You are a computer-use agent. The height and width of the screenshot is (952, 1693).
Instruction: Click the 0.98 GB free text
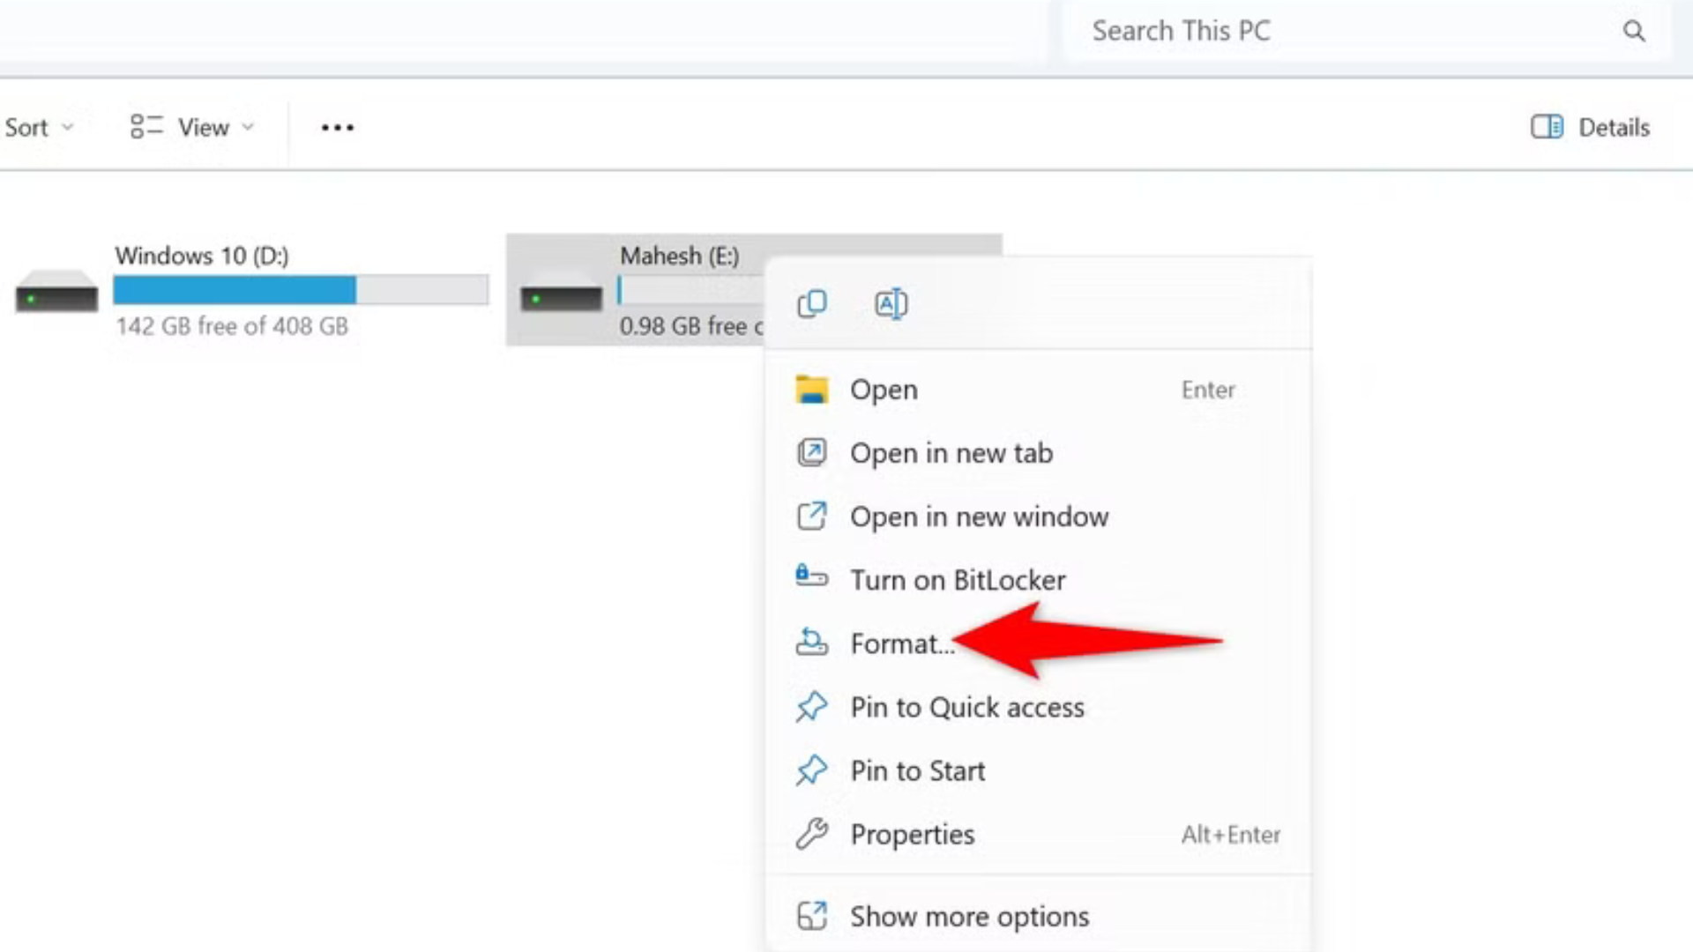[691, 326]
